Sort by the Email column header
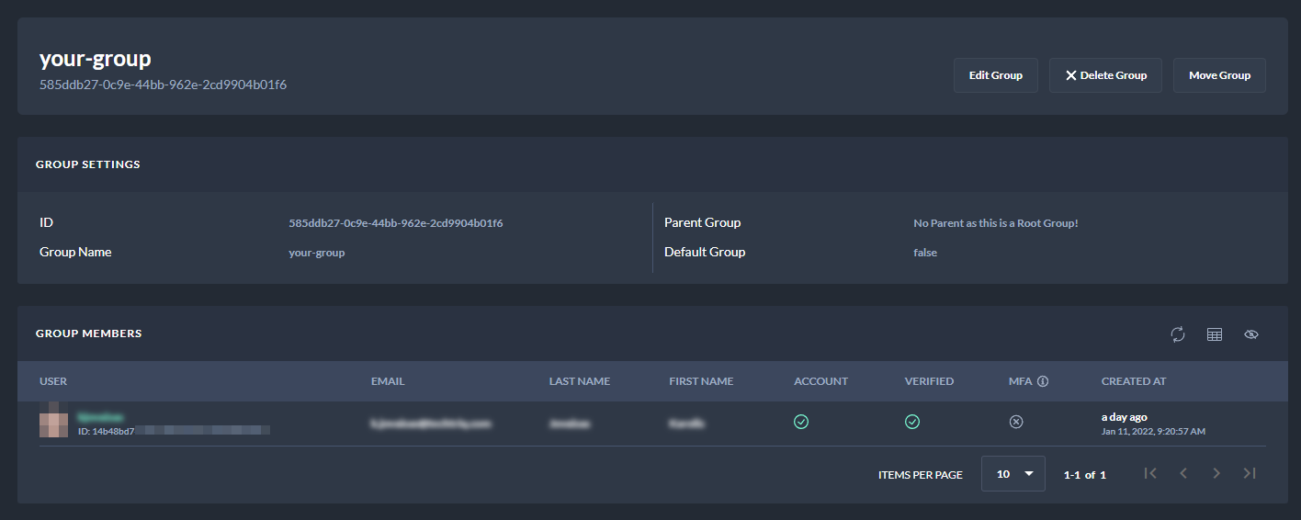 388,381
